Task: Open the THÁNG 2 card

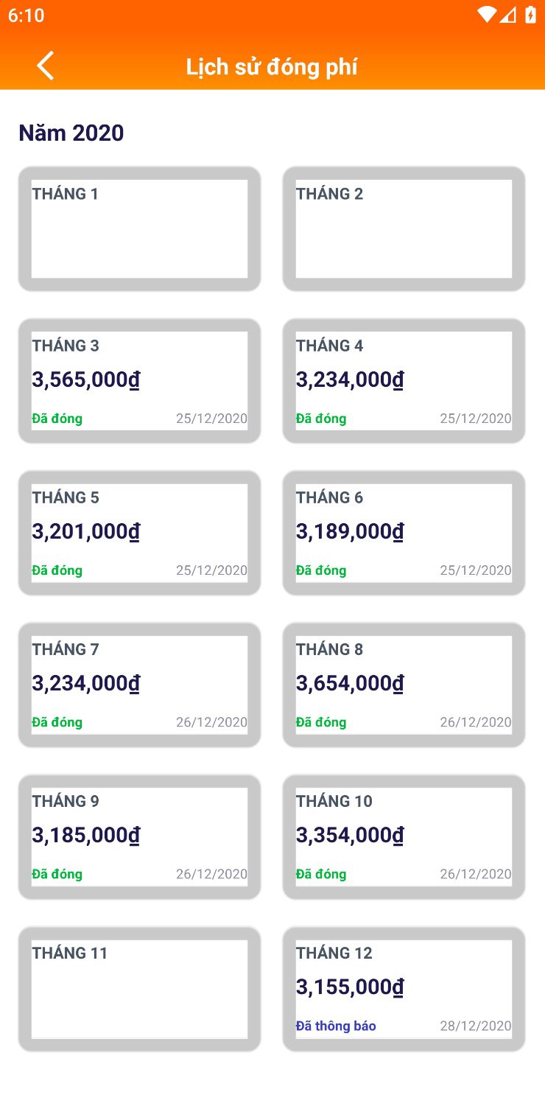Action: [404, 228]
